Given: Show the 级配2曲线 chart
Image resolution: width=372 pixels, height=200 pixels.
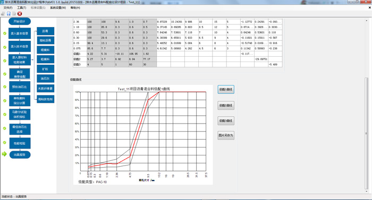Looking at the screenshot, I should click(x=226, y=105).
